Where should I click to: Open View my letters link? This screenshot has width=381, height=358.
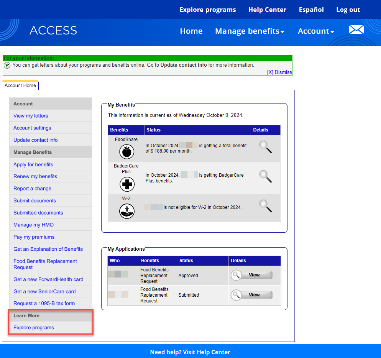[31, 116]
